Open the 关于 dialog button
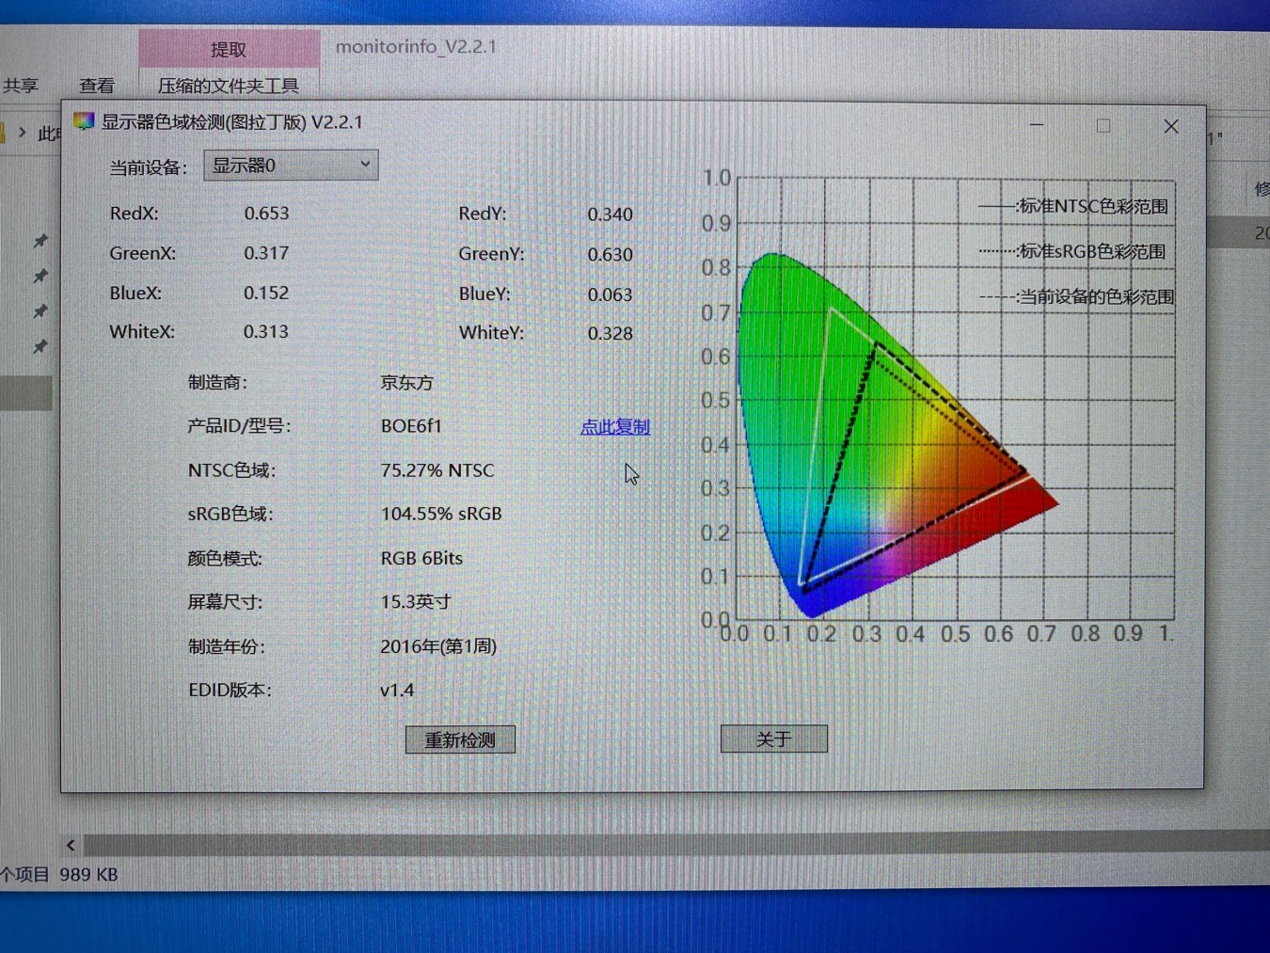1270x953 pixels. tap(773, 739)
